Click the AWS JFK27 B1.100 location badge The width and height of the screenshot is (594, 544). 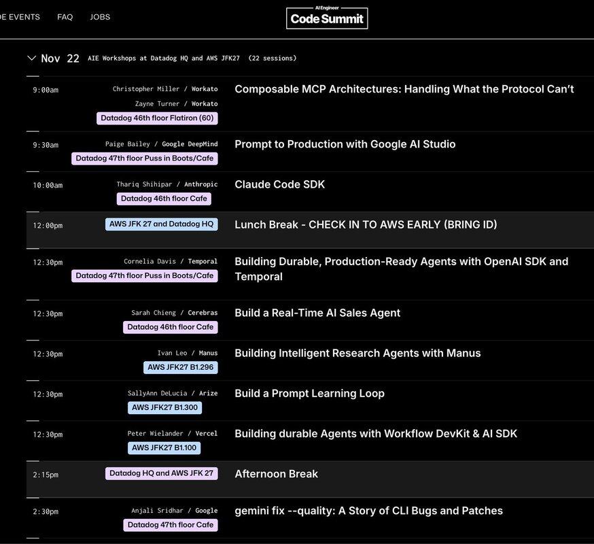point(164,448)
